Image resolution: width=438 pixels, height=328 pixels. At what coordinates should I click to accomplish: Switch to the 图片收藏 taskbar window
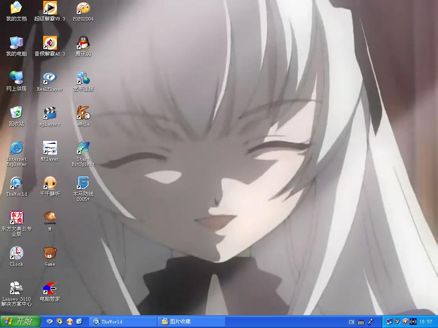(191, 322)
